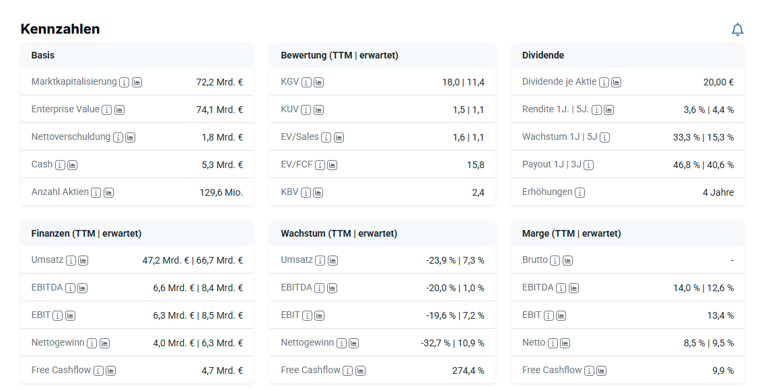Click the Bewertung (TTM | erwartet) header
The height and width of the screenshot is (390, 772).
pyautogui.click(x=339, y=55)
